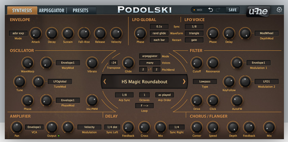
Task: Open TuneMod LFOglobal source selector
Action: [x=60, y=82]
